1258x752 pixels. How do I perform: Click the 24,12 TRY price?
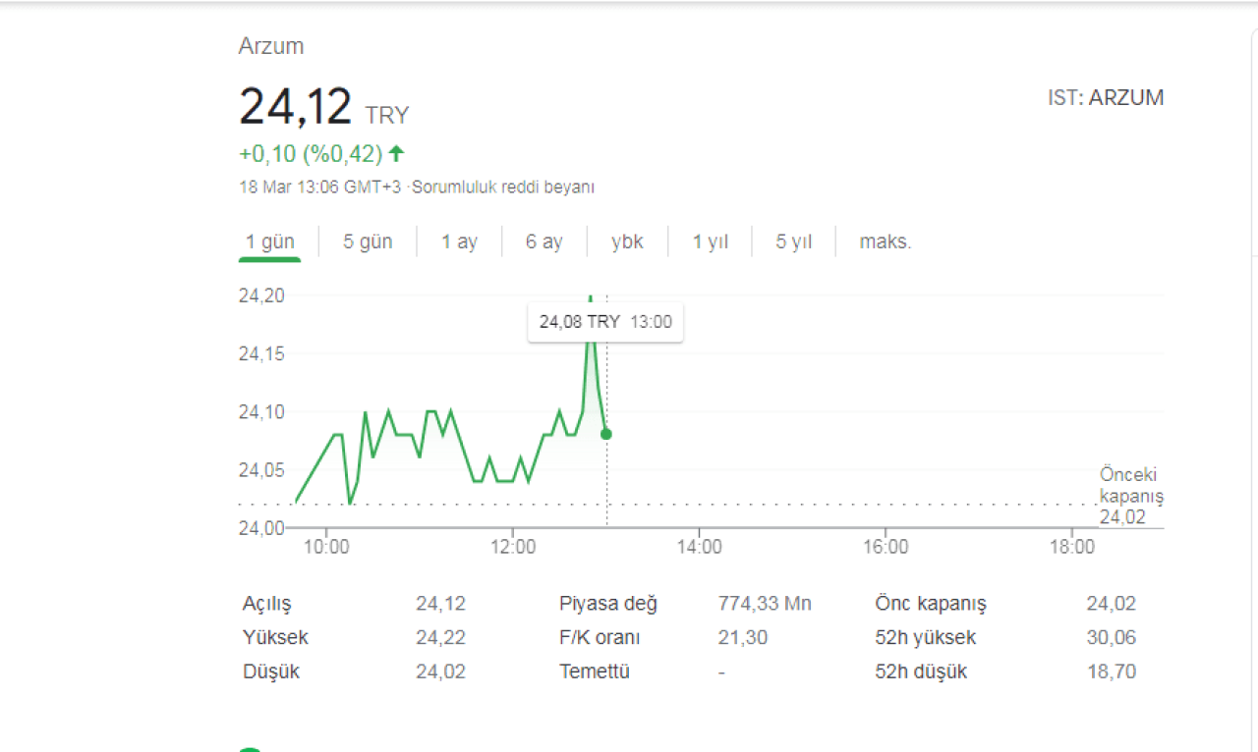tap(324, 106)
